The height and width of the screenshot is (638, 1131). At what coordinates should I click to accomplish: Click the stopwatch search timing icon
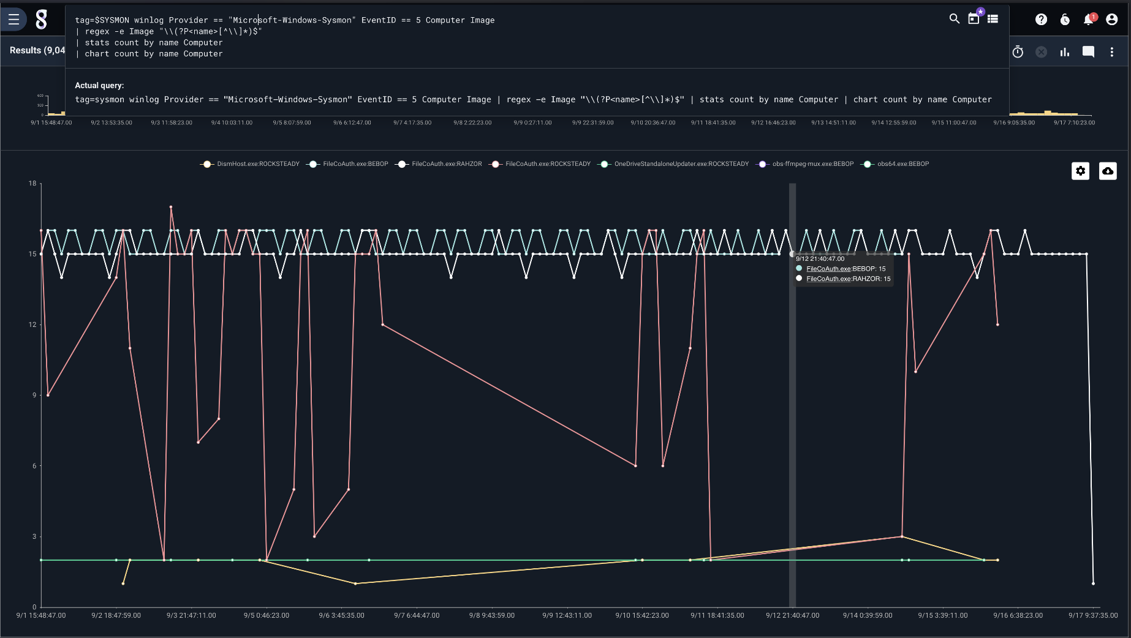coord(1018,52)
